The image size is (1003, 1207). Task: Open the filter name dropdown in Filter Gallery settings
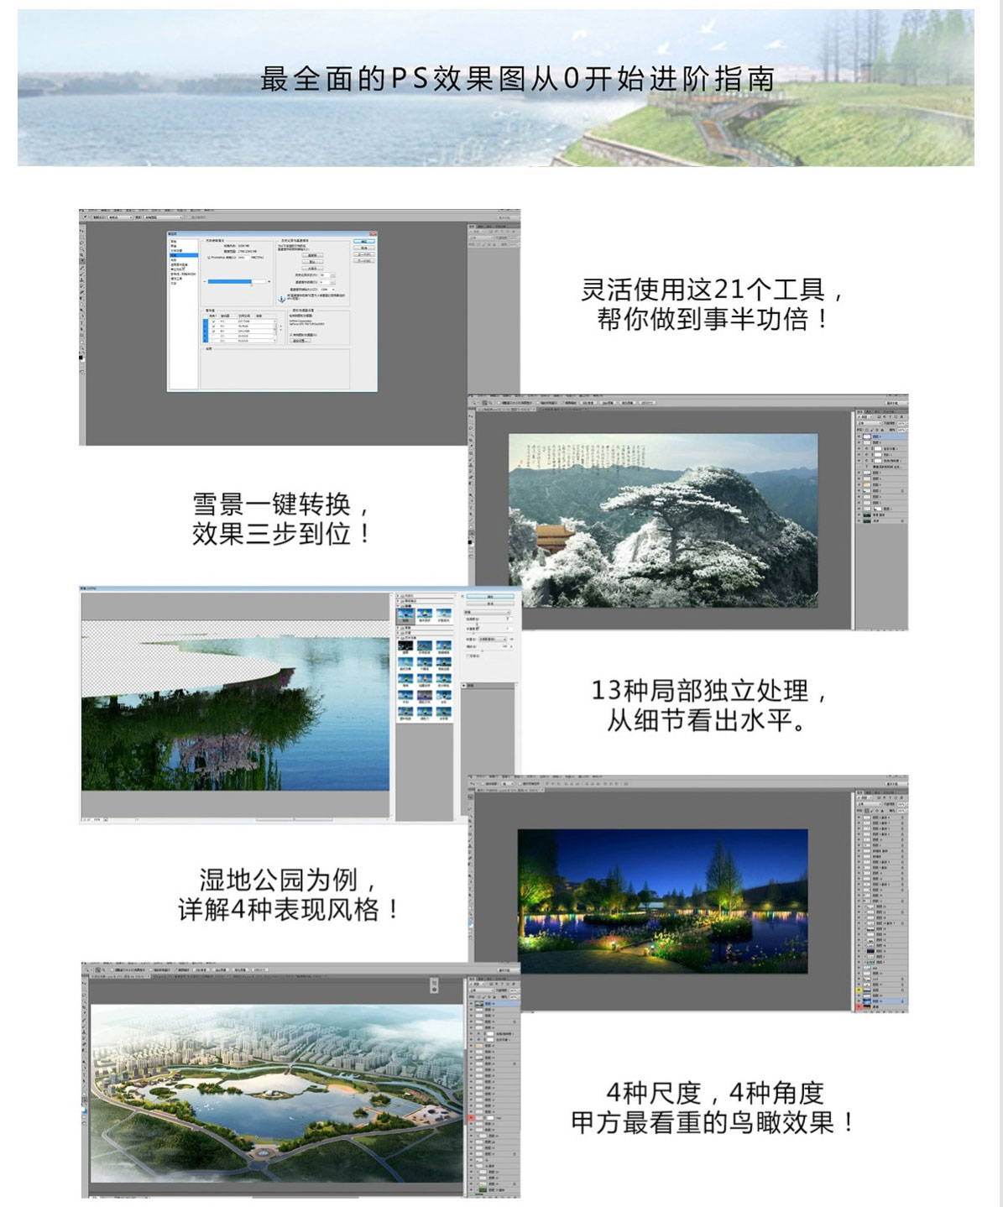(488, 613)
